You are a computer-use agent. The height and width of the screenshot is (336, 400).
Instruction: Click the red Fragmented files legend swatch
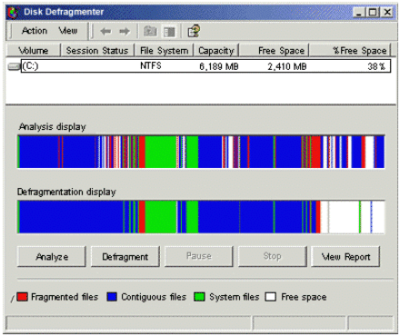(x=22, y=297)
